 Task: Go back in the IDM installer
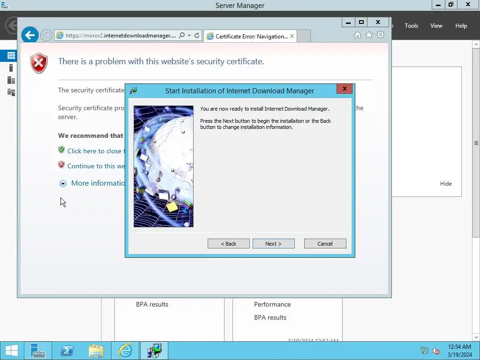pyautogui.click(x=228, y=244)
